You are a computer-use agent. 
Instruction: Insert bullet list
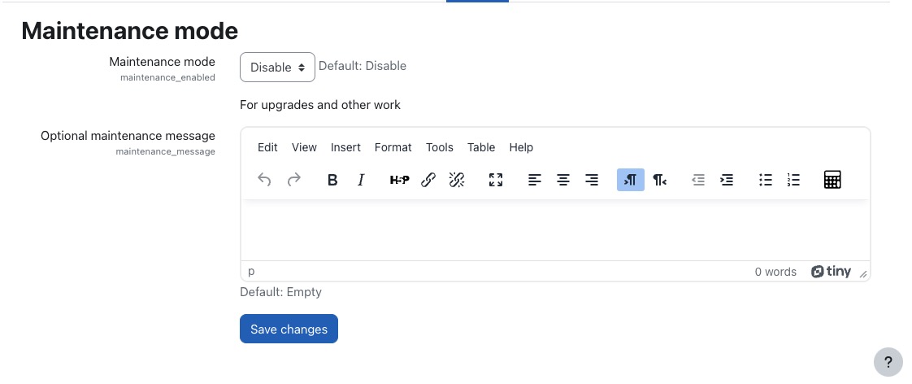pyautogui.click(x=766, y=180)
